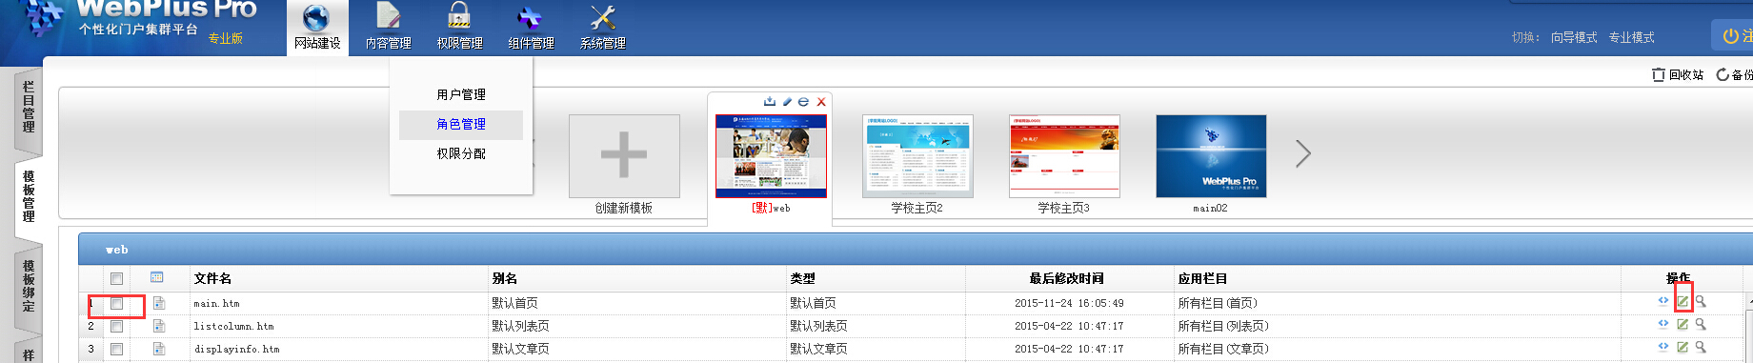Select 角色管理 from the dropdown menu
Screen dimensions: 1753x363
click(461, 124)
